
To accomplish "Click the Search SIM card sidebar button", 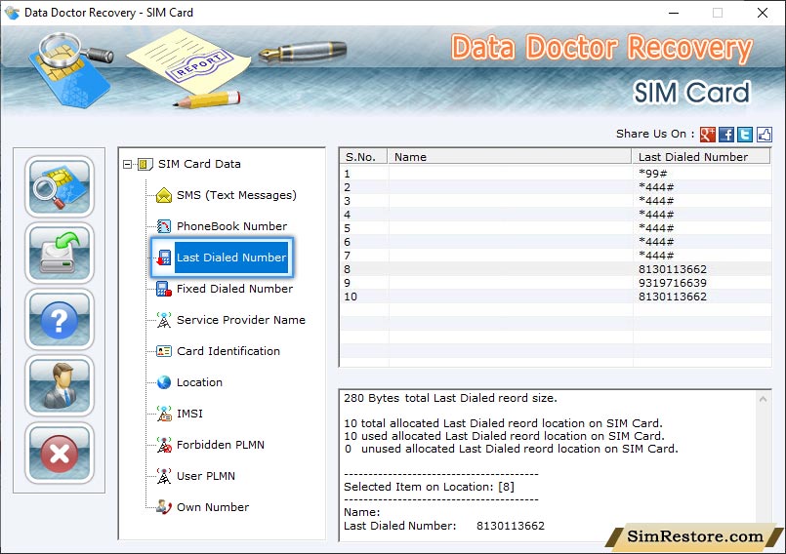I will click(60, 186).
